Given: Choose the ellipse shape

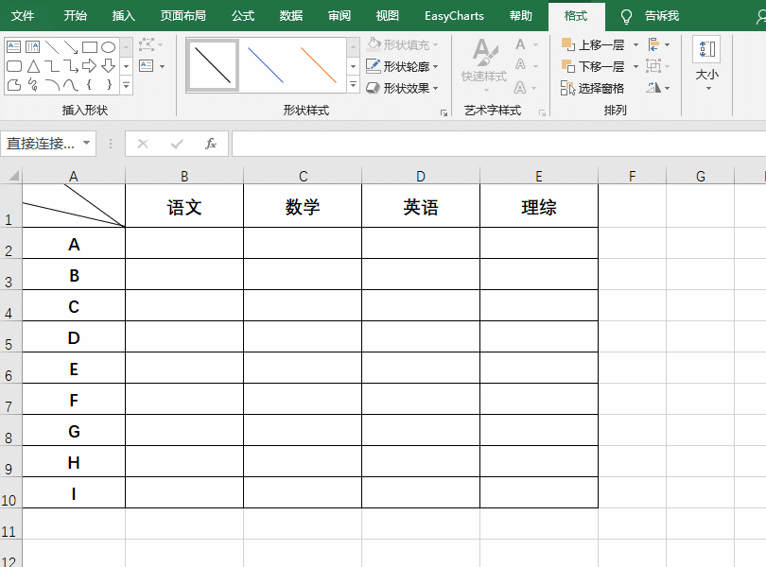Looking at the screenshot, I should pyautogui.click(x=108, y=47).
